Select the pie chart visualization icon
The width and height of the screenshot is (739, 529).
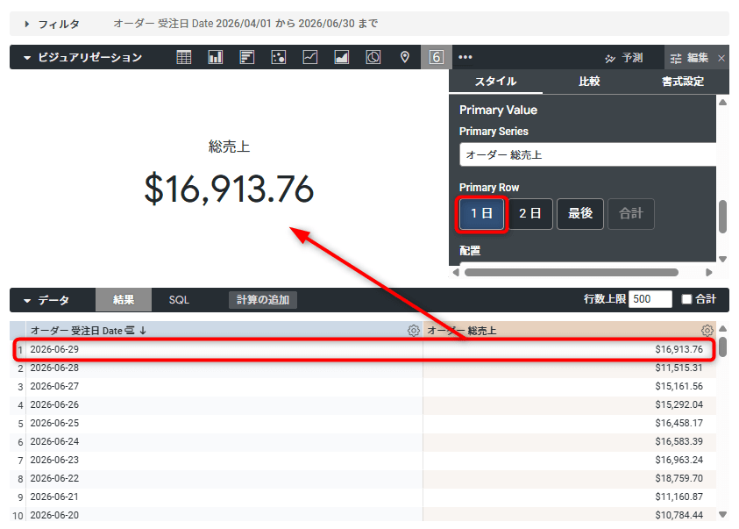373,58
